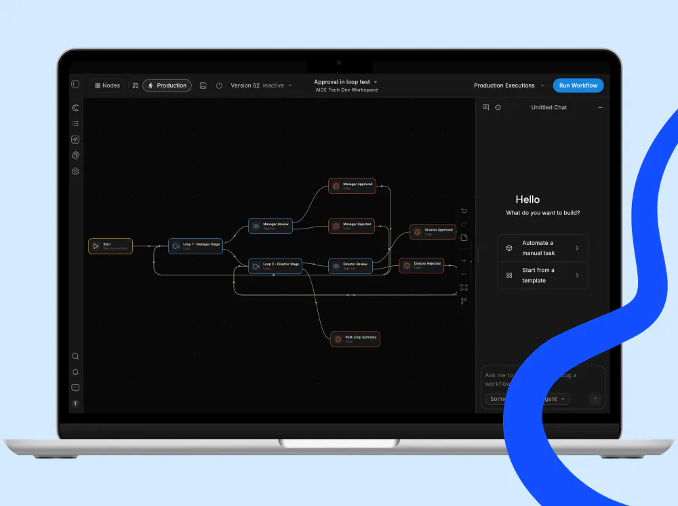Screen dimensions: 678x506
Task: Open the list view icon in sidebar
Action: (75, 123)
